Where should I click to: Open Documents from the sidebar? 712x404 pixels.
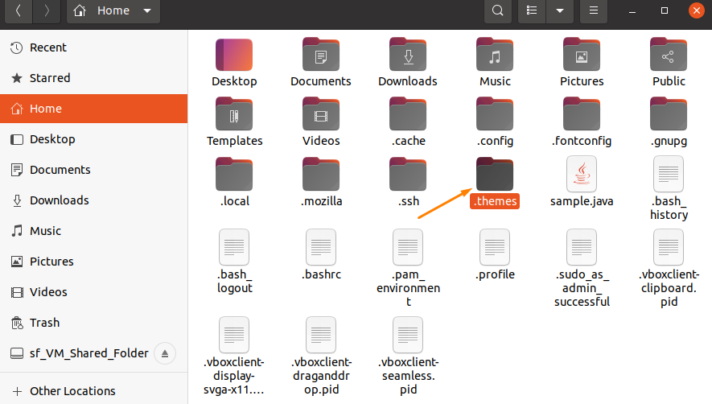(93, 170)
